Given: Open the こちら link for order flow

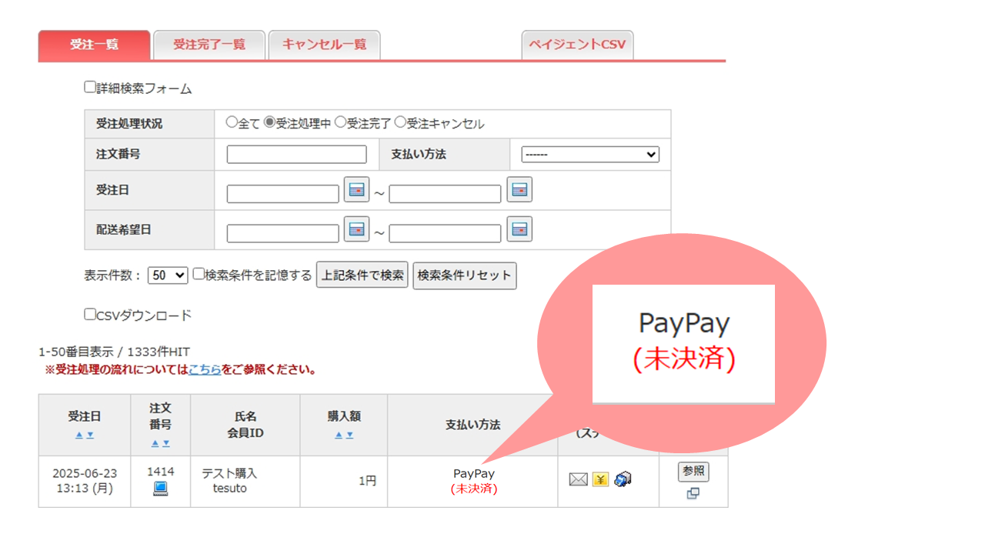Looking at the screenshot, I should [x=205, y=369].
